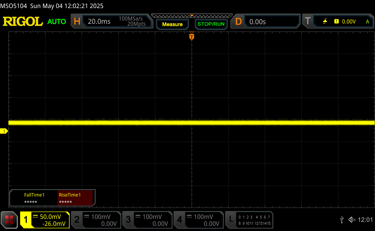Select the RiseTime1 measurement item

[x=75, y=198]
